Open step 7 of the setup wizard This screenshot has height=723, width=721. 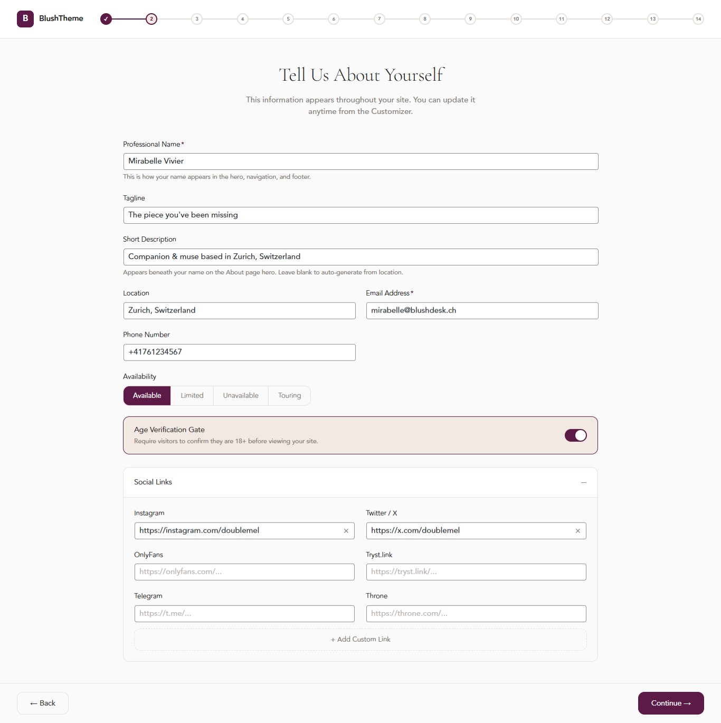(379, 18)
